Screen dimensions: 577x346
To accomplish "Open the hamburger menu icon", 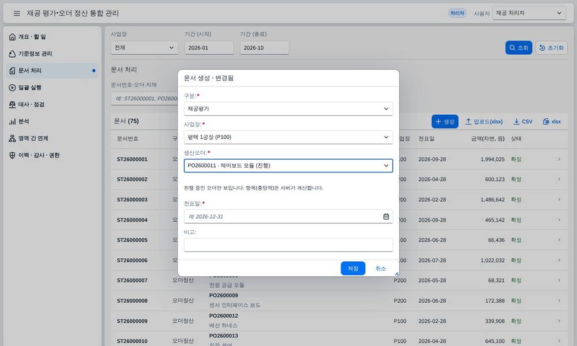I will pos(17,13).
